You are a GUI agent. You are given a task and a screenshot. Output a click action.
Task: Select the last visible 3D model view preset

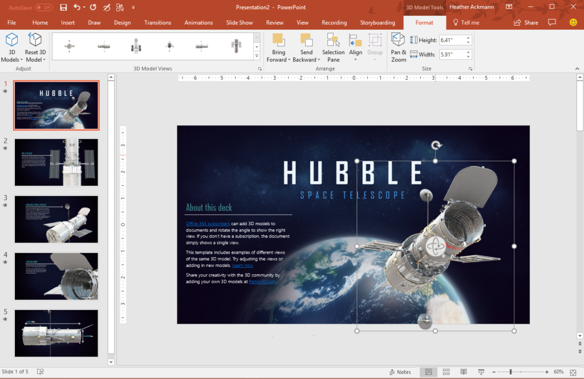pos(236,46)
